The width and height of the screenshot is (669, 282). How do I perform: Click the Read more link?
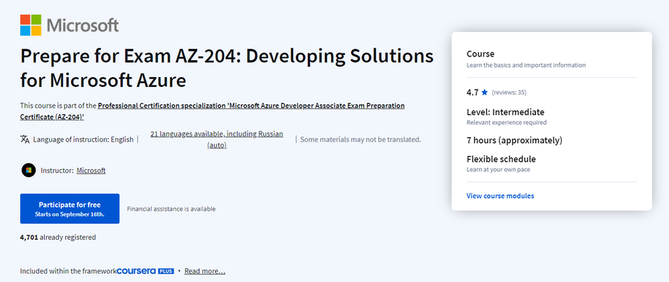(205, 271)
